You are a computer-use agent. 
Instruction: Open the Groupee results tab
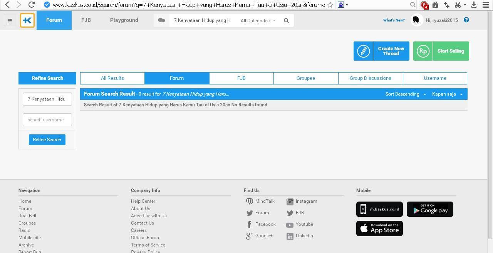306,78
